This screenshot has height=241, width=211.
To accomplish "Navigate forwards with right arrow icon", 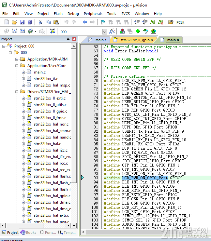I will point(93,22).
